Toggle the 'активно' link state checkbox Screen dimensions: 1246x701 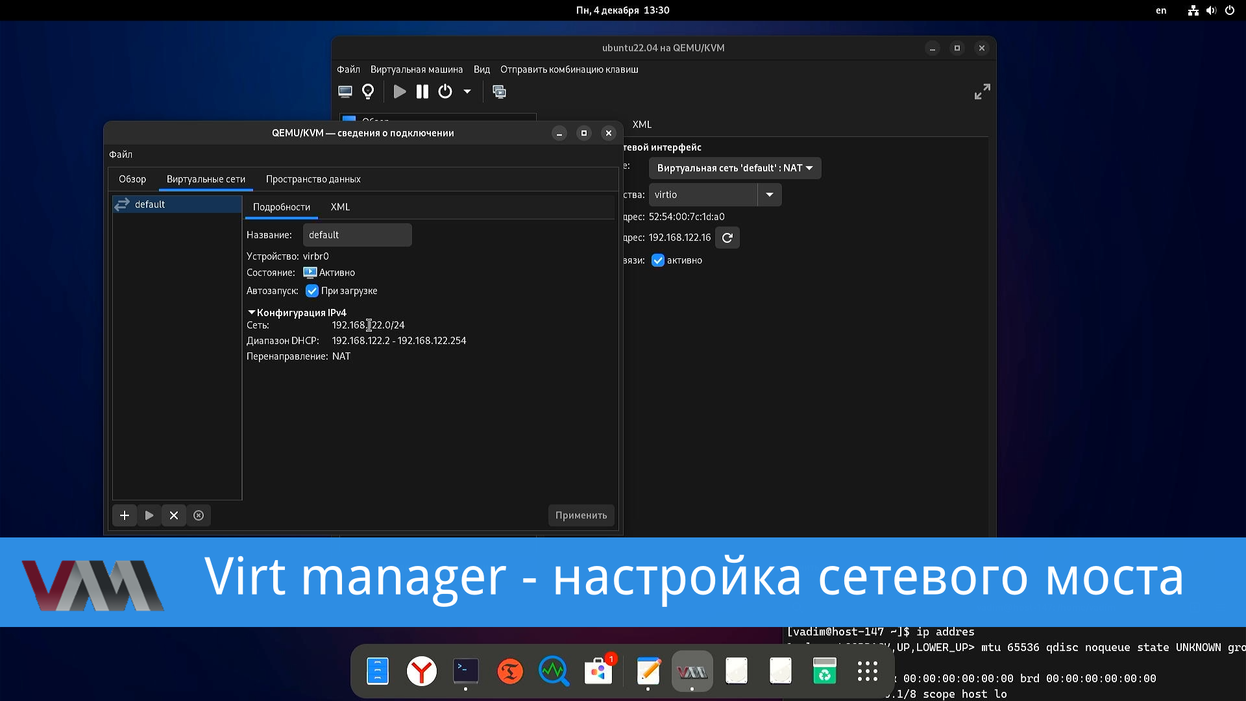click(x=658, y=260)
